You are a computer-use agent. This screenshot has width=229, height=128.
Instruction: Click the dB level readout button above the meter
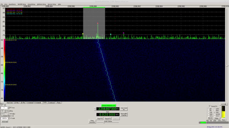click(x=223, y=104)
